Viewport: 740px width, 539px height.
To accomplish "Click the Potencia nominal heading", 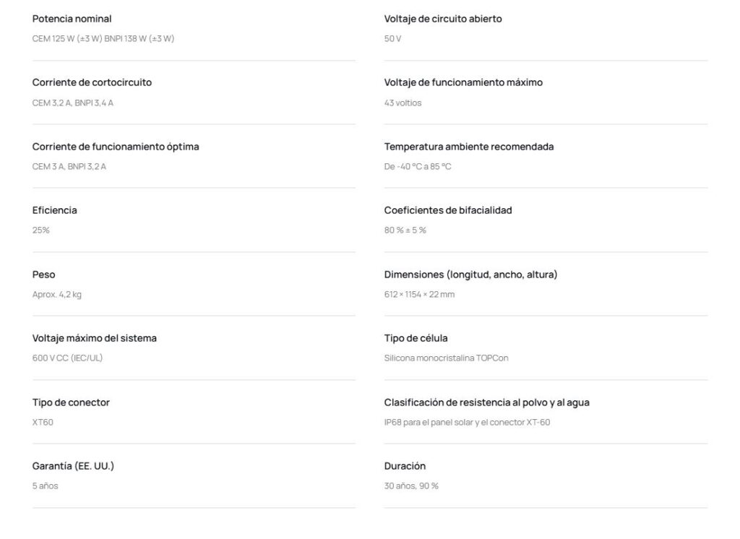I will [72, 19].
